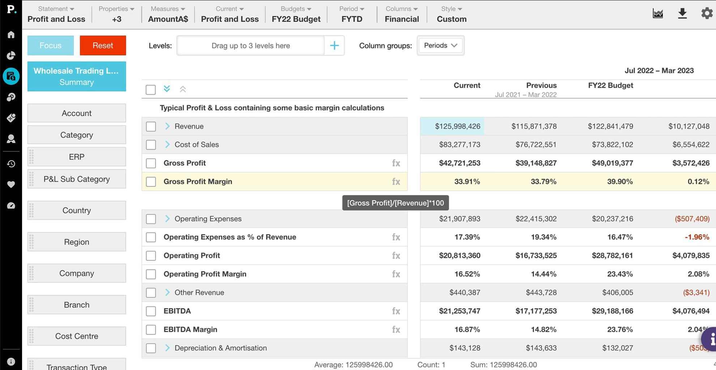Click the plus icon to add a level
Image resolution: width=716 pixels, height=370 pixels.
point(334,46)
